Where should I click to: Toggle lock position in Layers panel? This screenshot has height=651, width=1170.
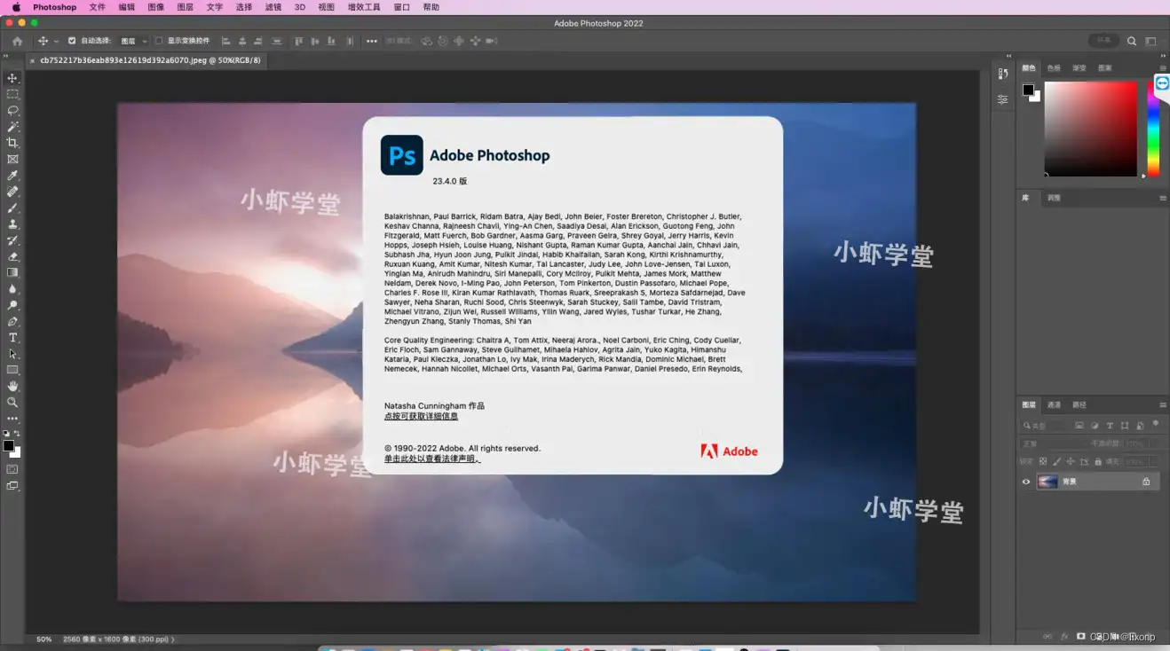coord(1071,461)
